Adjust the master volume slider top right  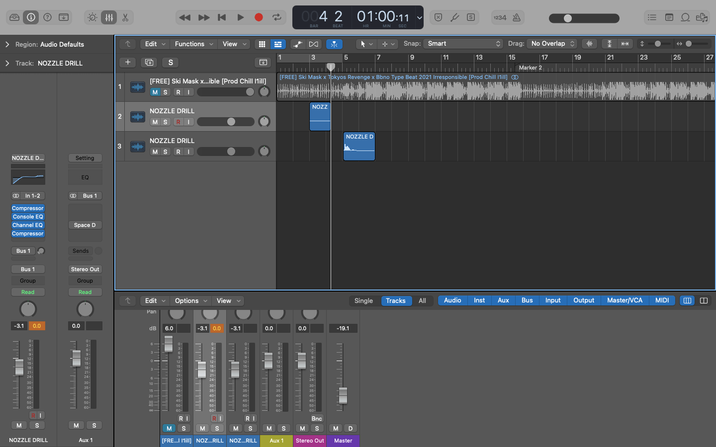(568, 18)
